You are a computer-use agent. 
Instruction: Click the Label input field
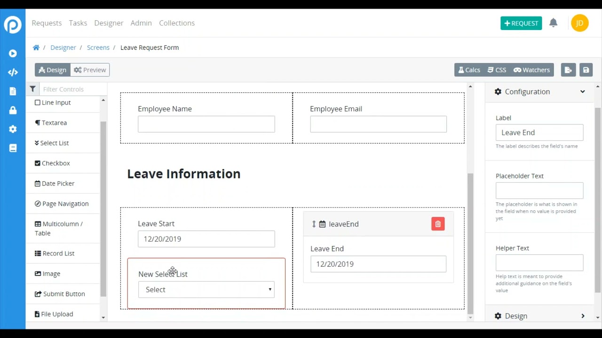click(539, 132)
